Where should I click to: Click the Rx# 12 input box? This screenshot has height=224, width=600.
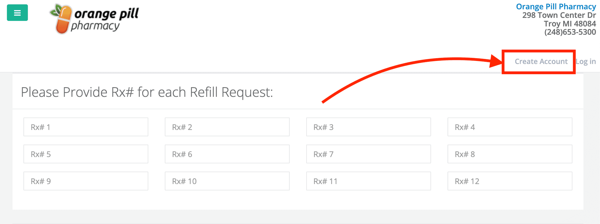[510, 181]
